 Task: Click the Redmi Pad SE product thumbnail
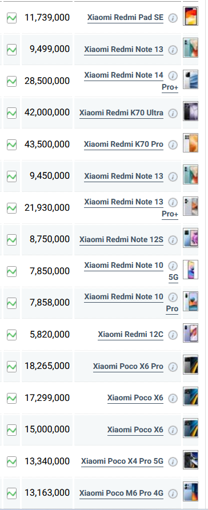[x=190, y=16]
